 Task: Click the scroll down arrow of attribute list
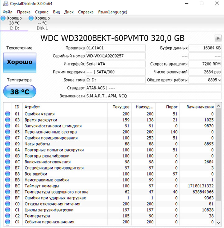tap(218, 223)
